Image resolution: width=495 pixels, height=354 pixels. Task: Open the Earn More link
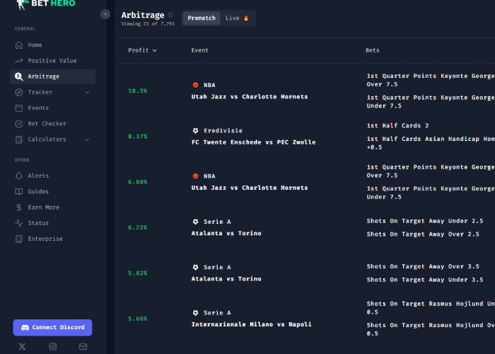53,207
